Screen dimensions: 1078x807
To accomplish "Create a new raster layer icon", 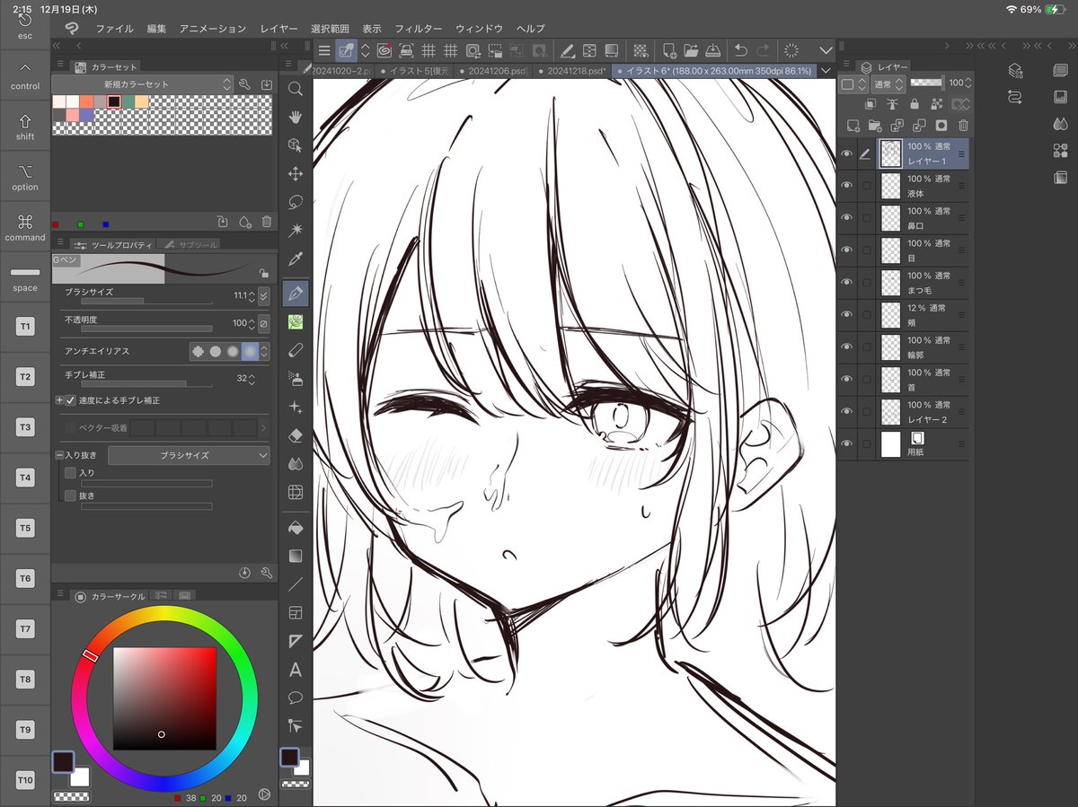I will 853,126.
